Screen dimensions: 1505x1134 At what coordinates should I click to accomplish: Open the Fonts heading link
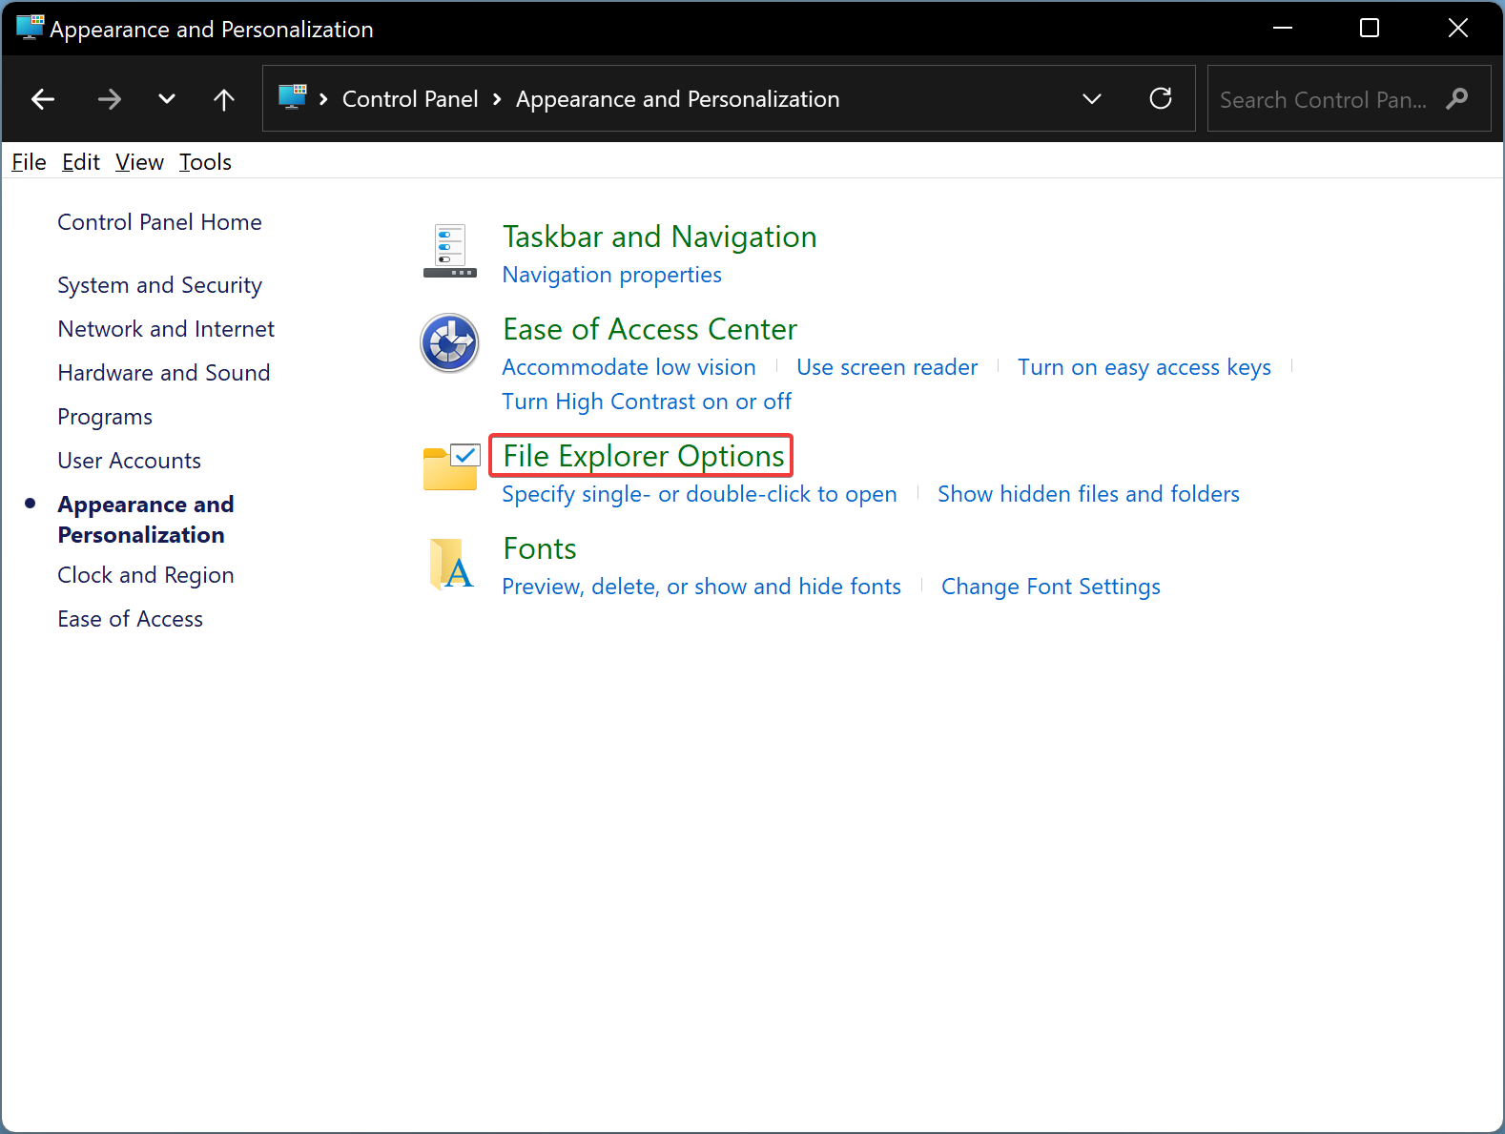540,548
